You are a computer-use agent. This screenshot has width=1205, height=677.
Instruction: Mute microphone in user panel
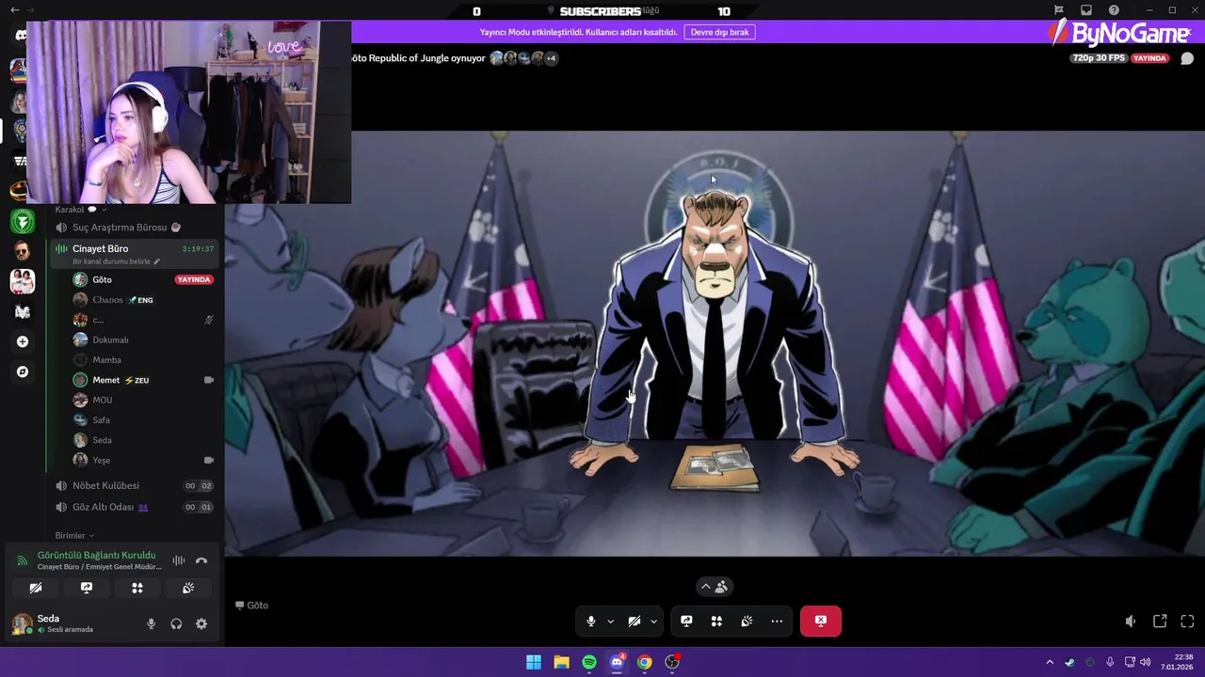[151, 623]
